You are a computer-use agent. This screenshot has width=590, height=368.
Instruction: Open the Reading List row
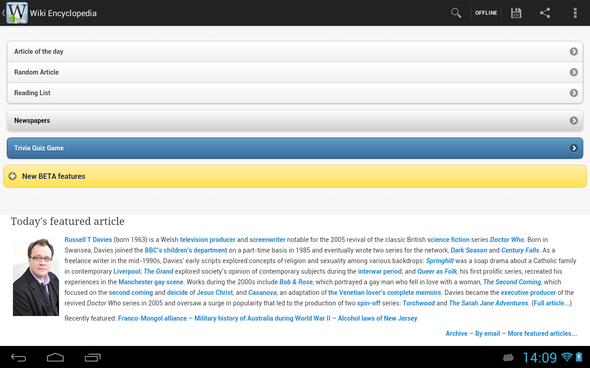point(295,93)
